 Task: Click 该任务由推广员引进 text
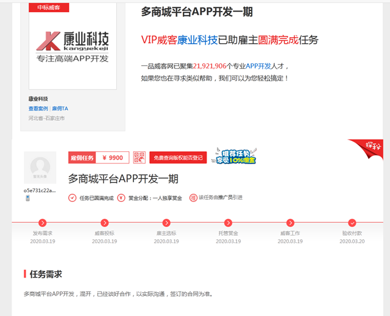pyautogui.click(x=221, y=198)
